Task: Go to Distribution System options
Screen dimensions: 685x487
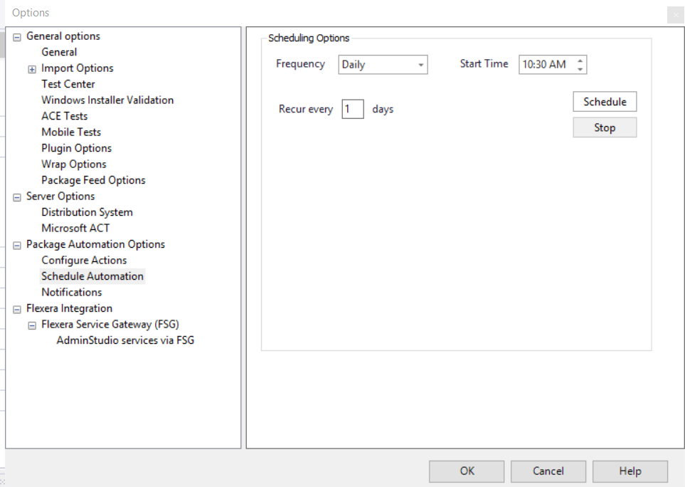Action: (x=87, y=212)
